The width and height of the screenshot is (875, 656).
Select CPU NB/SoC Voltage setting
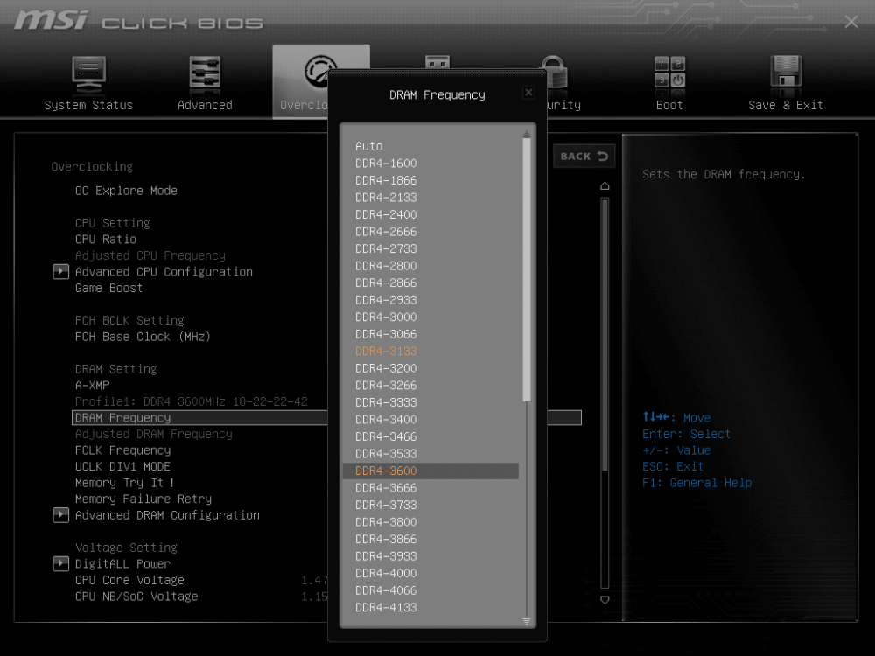136,597
